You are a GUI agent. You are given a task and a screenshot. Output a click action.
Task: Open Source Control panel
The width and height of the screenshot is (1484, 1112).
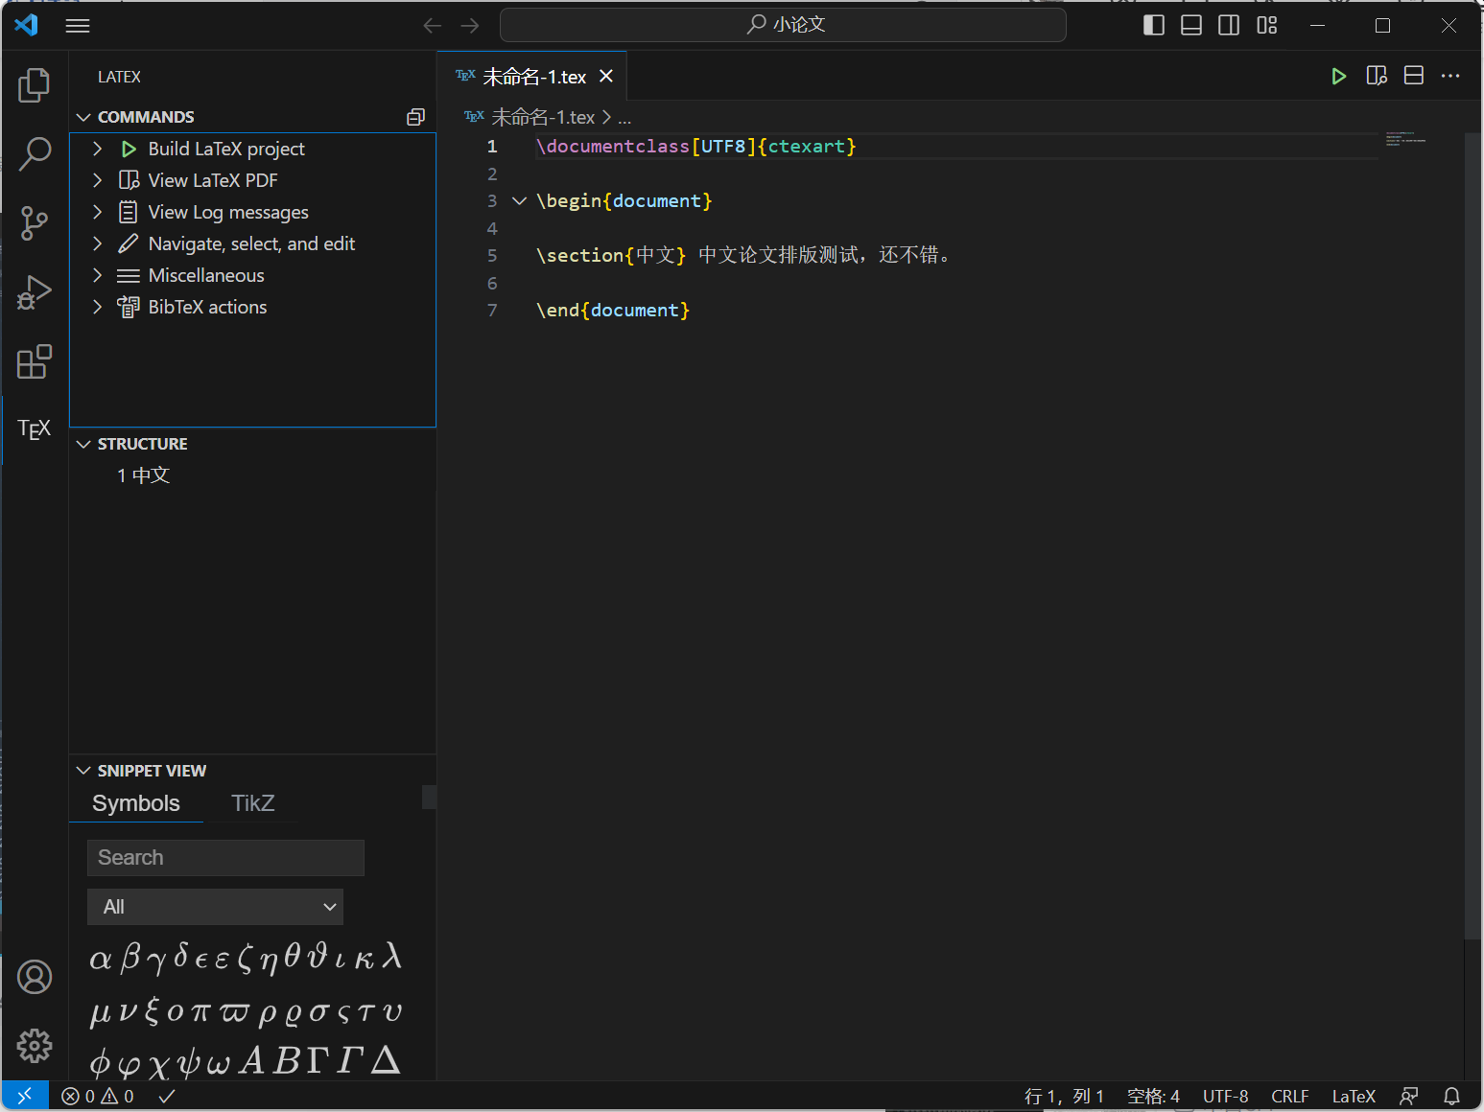click(35, 223)
